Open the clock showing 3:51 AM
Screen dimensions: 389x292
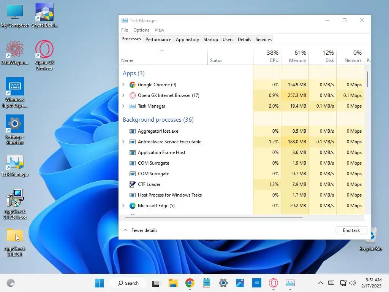coord(372,283)
